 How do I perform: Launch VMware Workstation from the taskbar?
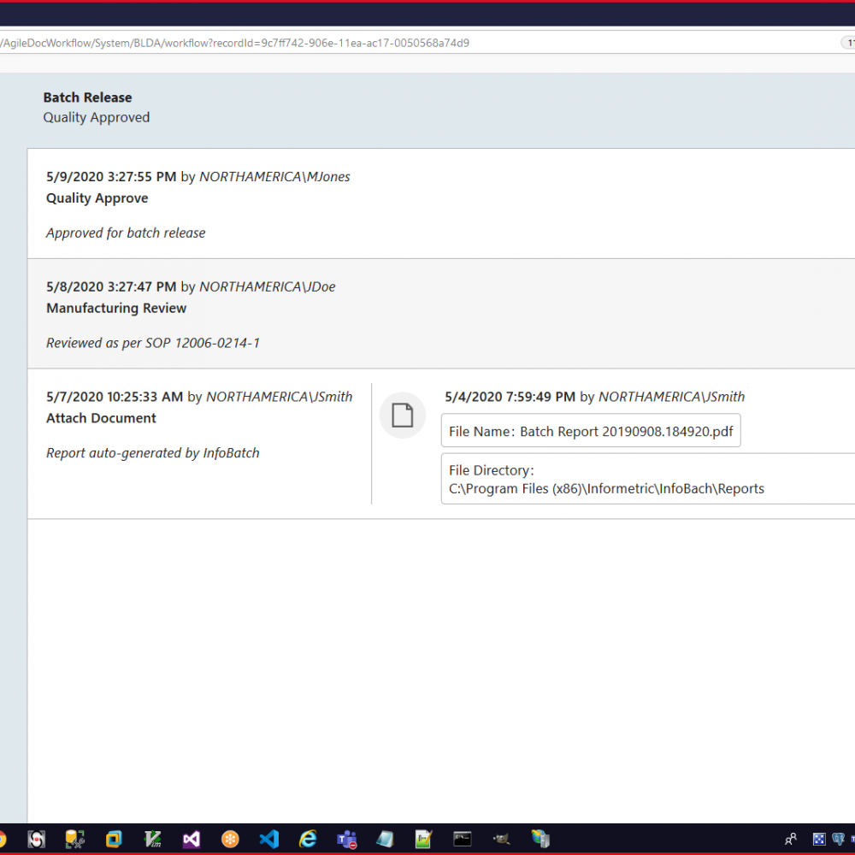click(x=114, y=839)
